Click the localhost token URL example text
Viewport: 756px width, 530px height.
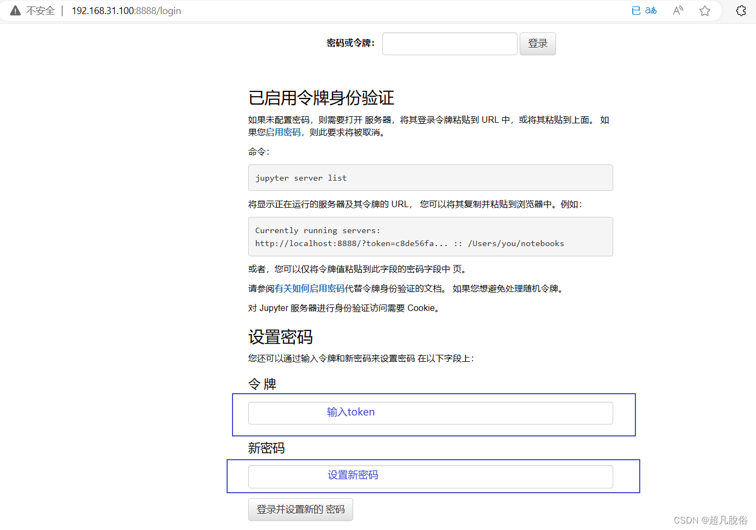(x=409, y=243)
